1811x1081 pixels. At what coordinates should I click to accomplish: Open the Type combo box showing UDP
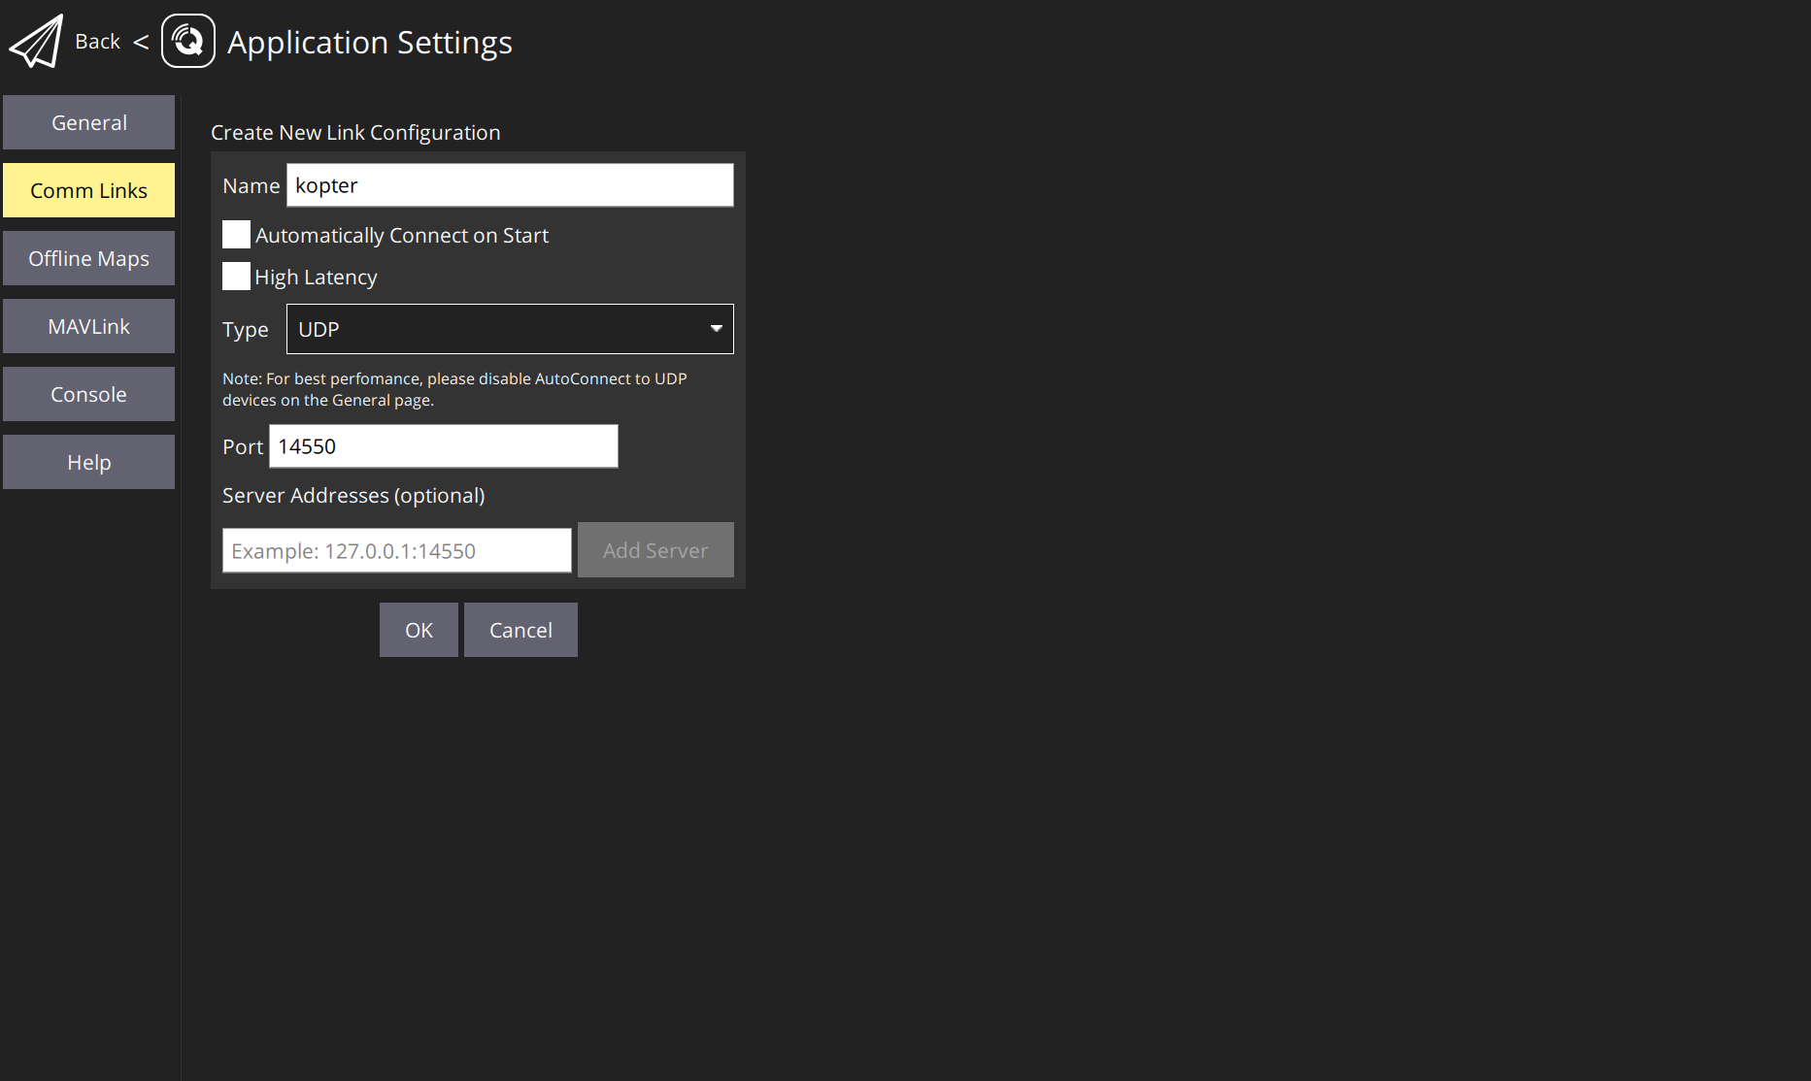click(x=495, y=329)
